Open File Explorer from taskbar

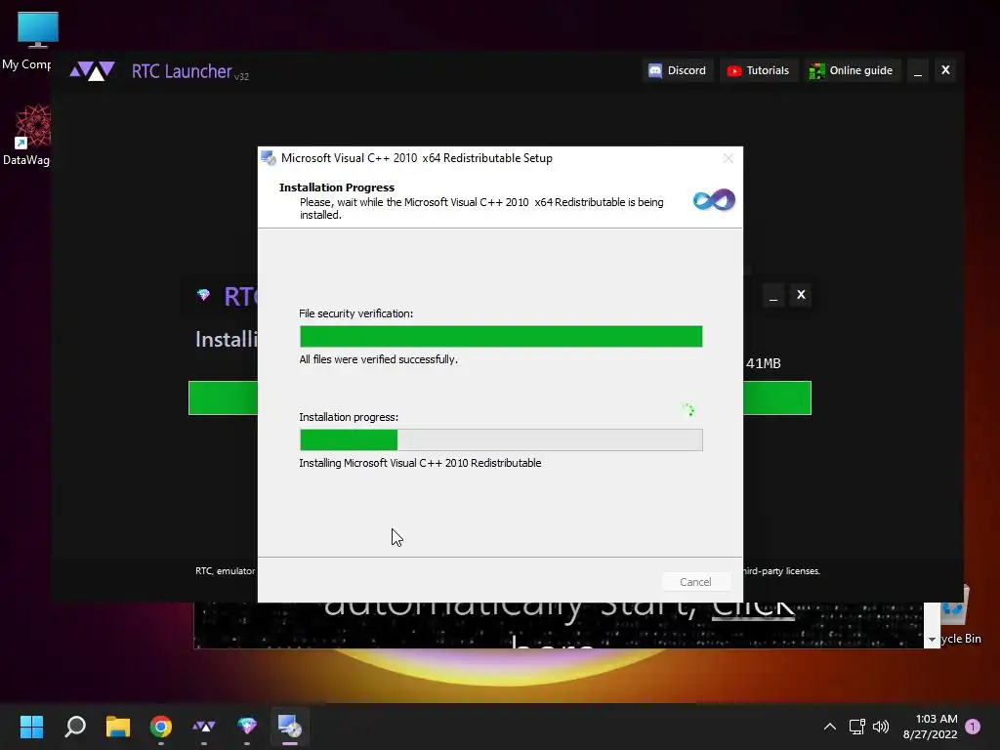click(x=118, y=726)
